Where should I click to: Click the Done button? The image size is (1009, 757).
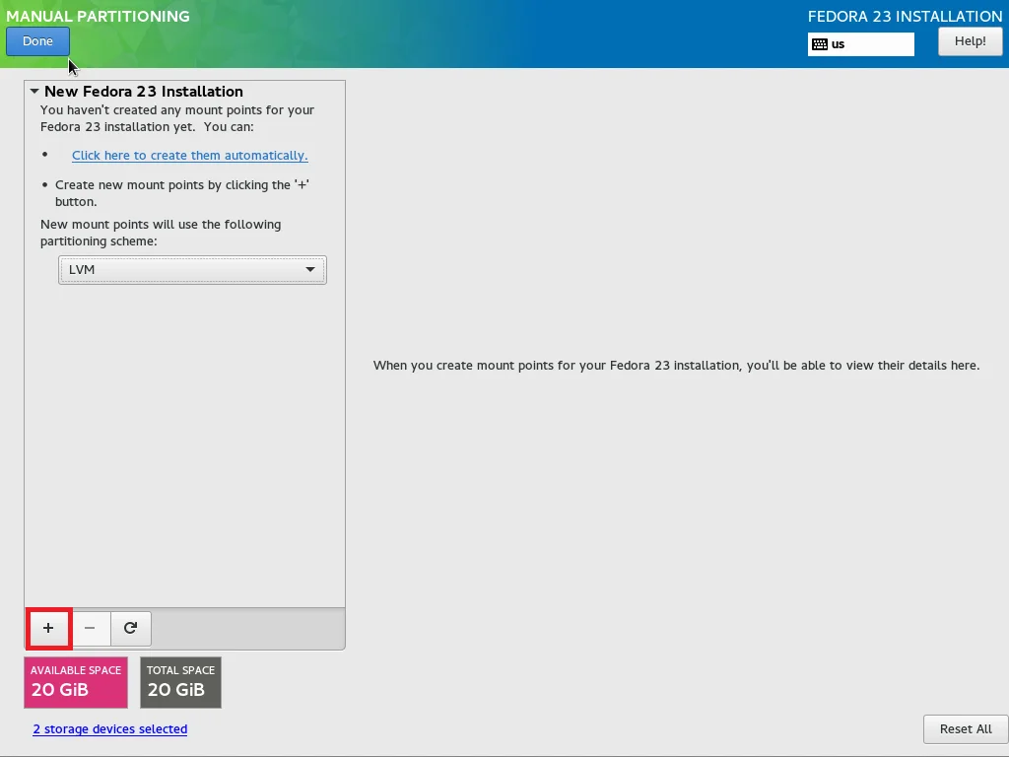37,41
